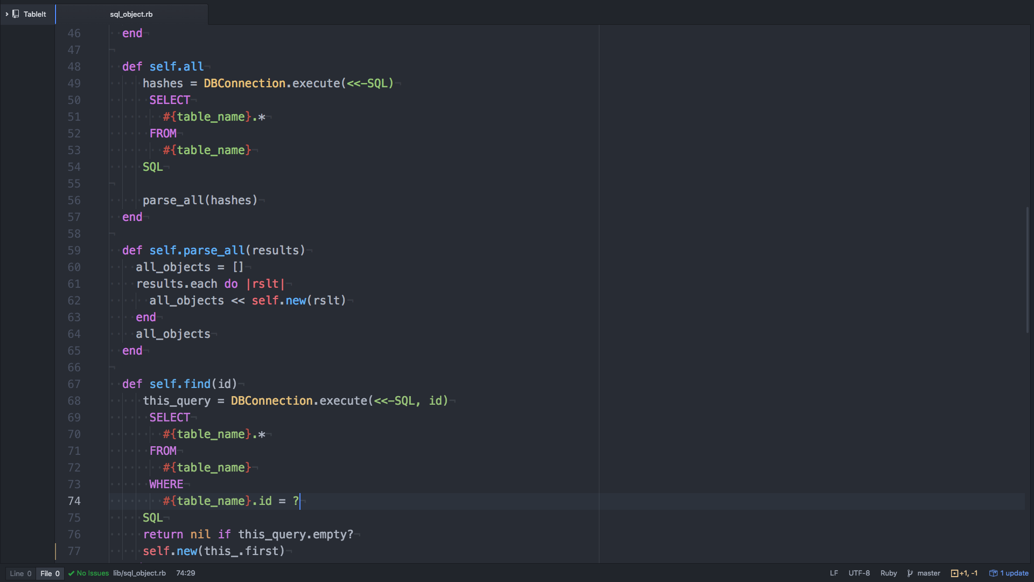Open go-to-line via 74:29 cursor position
This screenshot has height=582, width=1034.
pos(186,573)
